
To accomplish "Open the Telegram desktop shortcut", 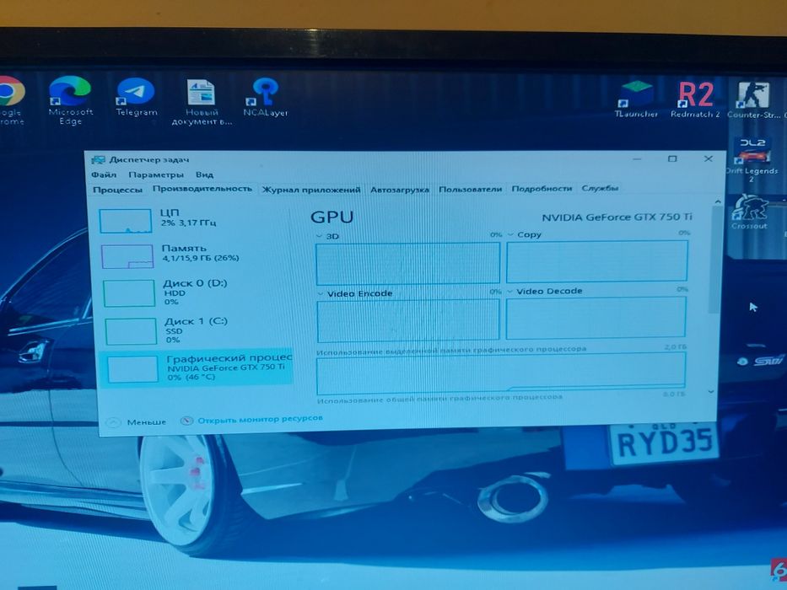I will click(x=136, y=98).
